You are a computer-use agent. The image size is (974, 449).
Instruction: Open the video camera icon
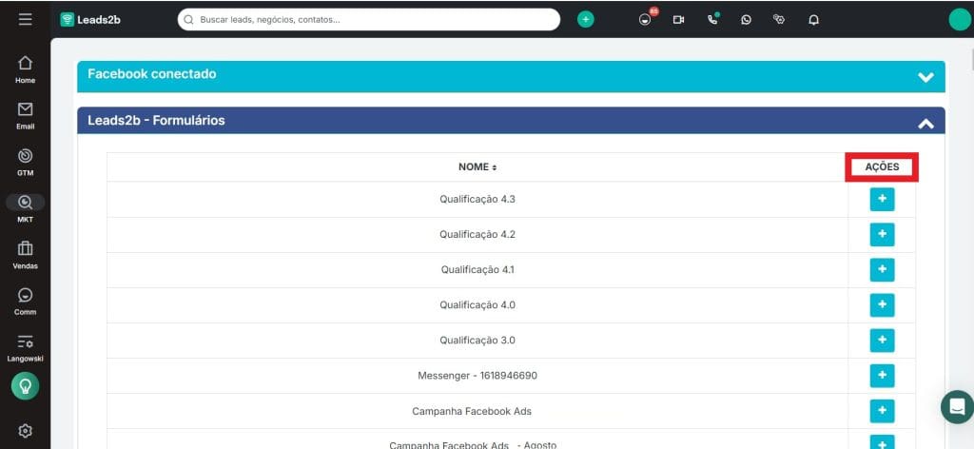[x=678, y=20]
